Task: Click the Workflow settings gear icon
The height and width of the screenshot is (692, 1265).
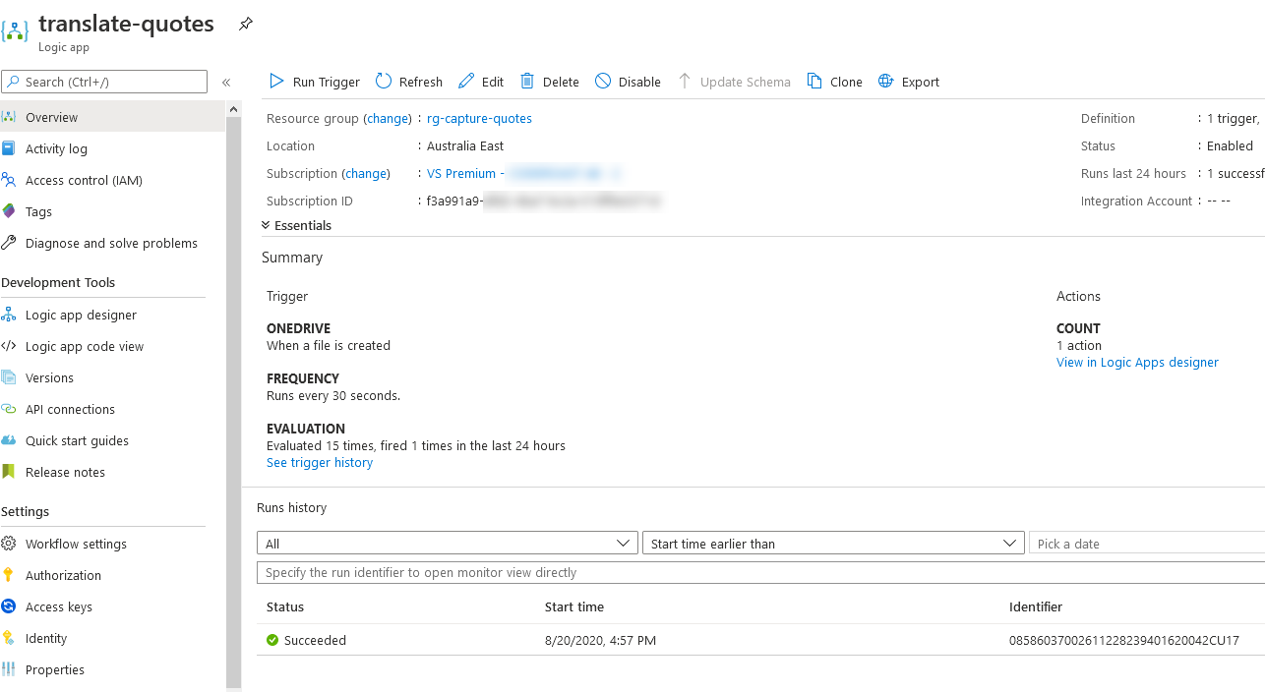Action: (9, 544)
